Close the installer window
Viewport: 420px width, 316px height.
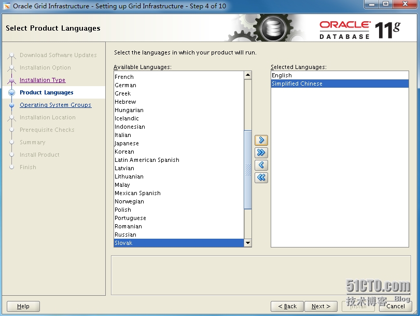[405, 4]
